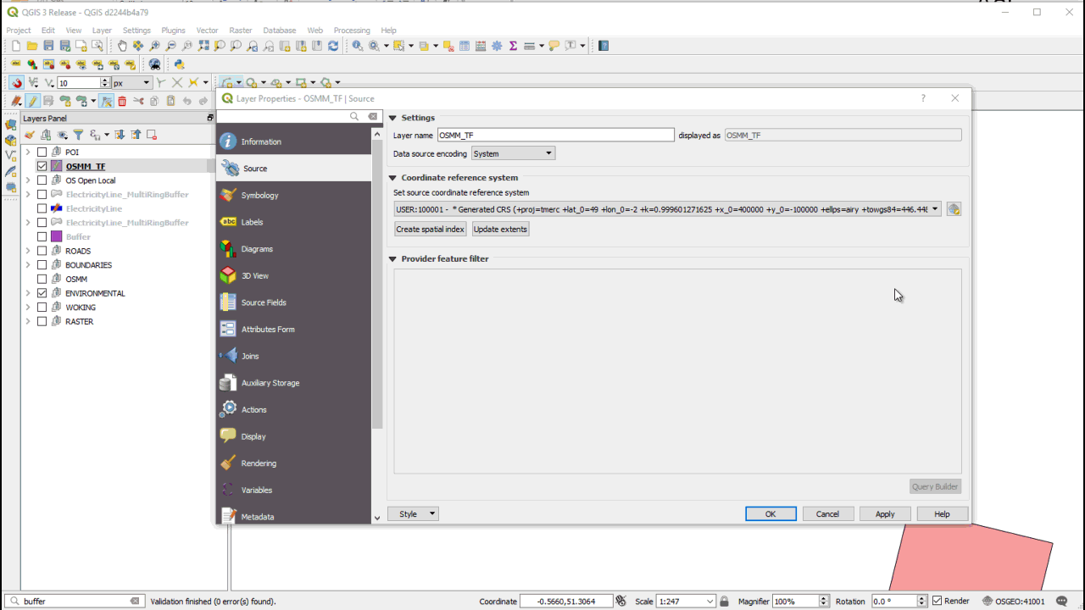Click the Zoom In magnifier tool
1085x610 pixels.
(x=155, y=46)
